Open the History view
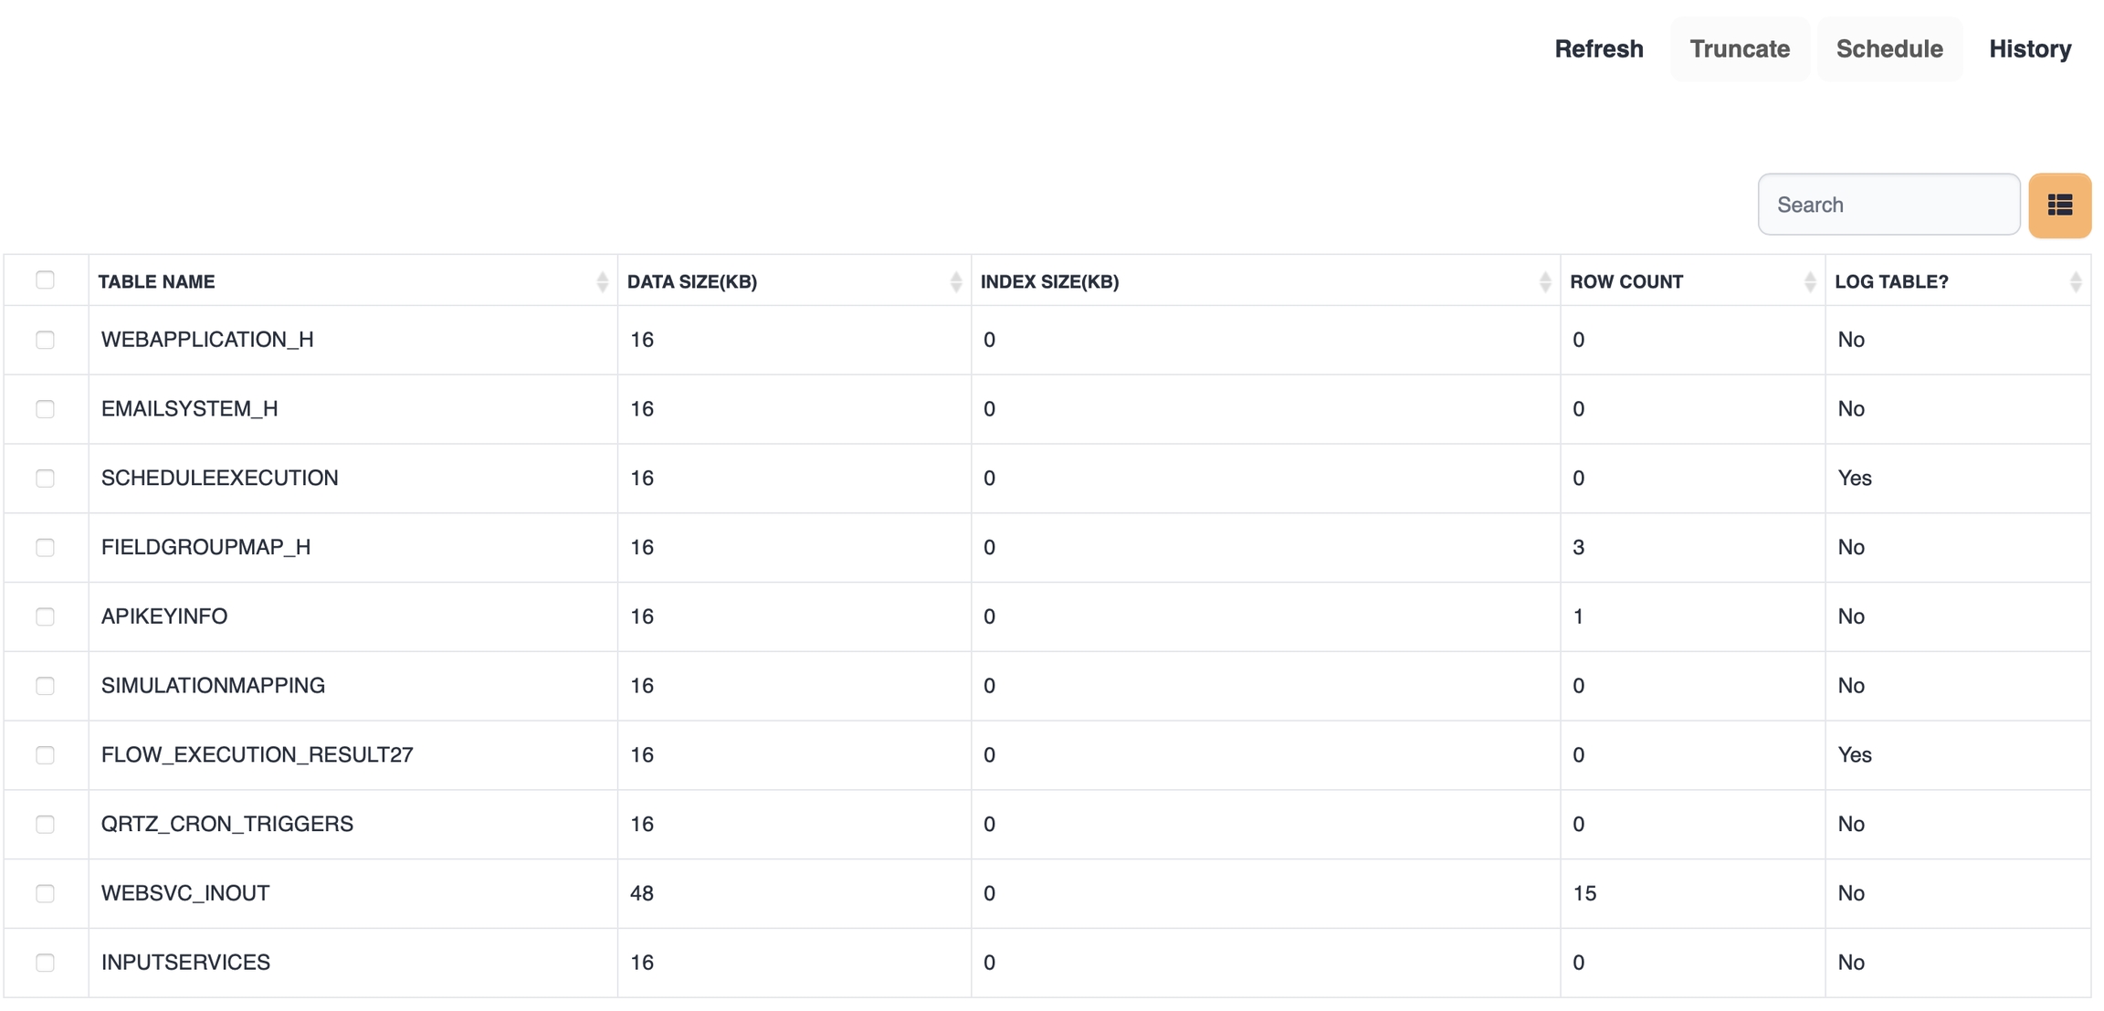The width and height of the screenshot is (2104, 1011). [2029, 49]
